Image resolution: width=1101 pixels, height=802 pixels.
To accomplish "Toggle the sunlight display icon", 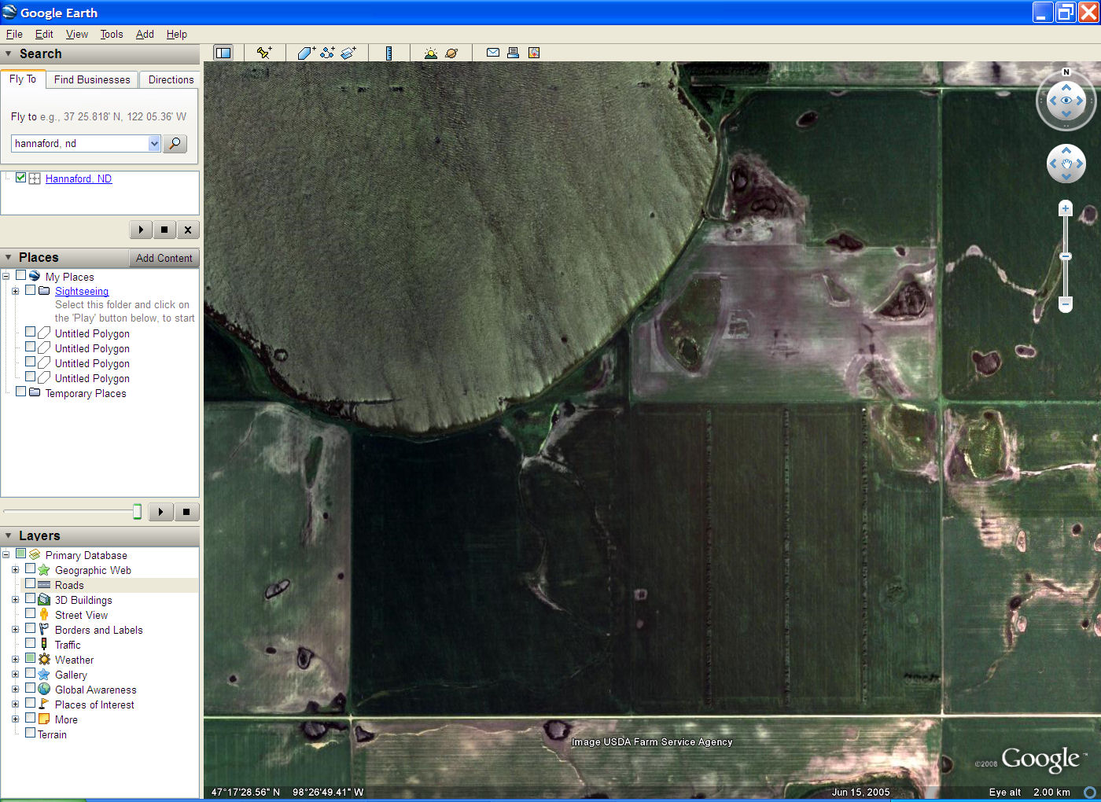I will coord(430,53).
